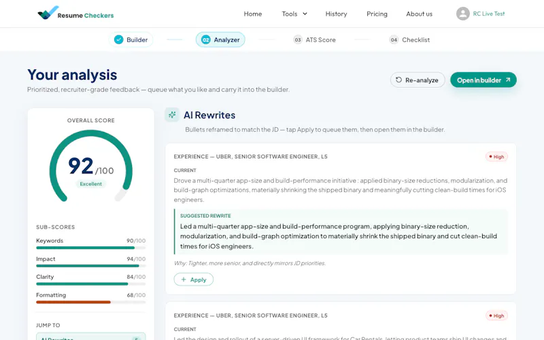The width and height of the screenshot is (544, 340).
Task: Click the RC Live Test account name
Action: tap(489, 14)
